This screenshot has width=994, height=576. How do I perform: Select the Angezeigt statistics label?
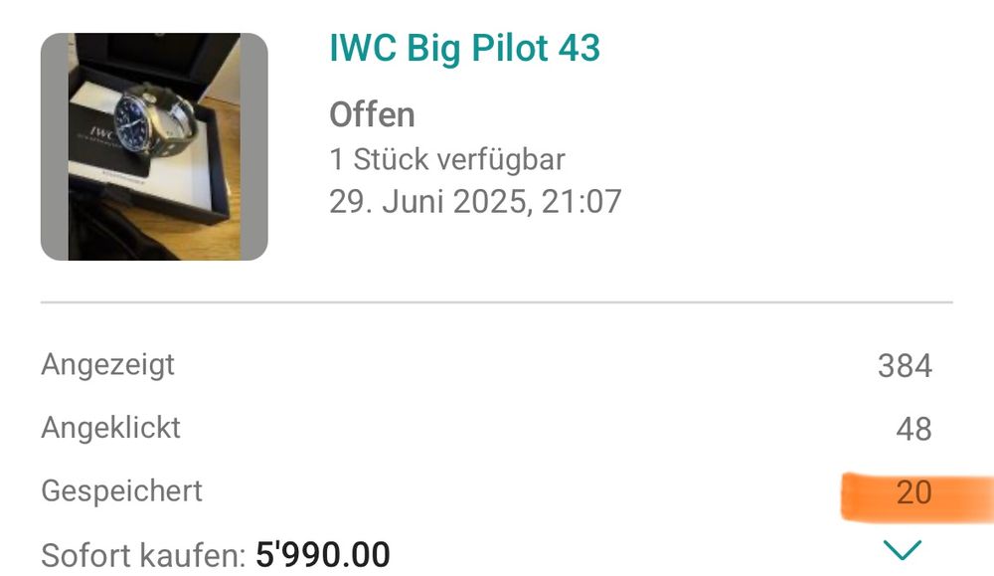tap(107, 365)
